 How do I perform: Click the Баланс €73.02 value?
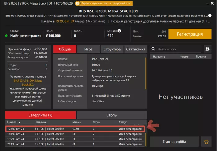[x=162, y=36]
